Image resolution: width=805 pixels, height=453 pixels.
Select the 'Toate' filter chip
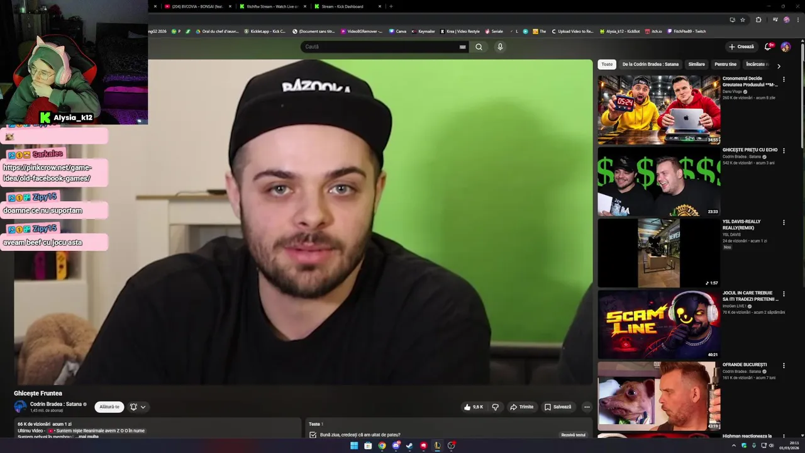[x=607, y=64]
